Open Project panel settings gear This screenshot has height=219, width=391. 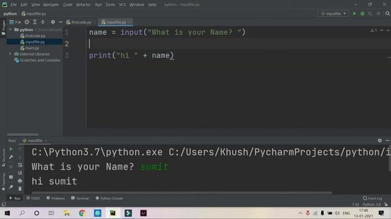point(53,22)
